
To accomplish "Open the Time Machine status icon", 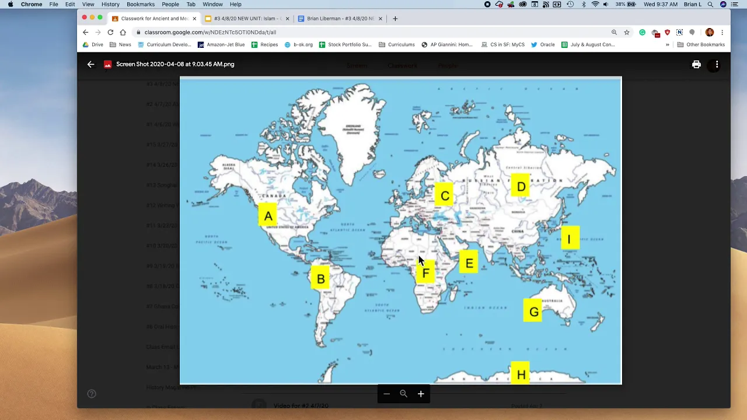I will [x=570, y=4].
